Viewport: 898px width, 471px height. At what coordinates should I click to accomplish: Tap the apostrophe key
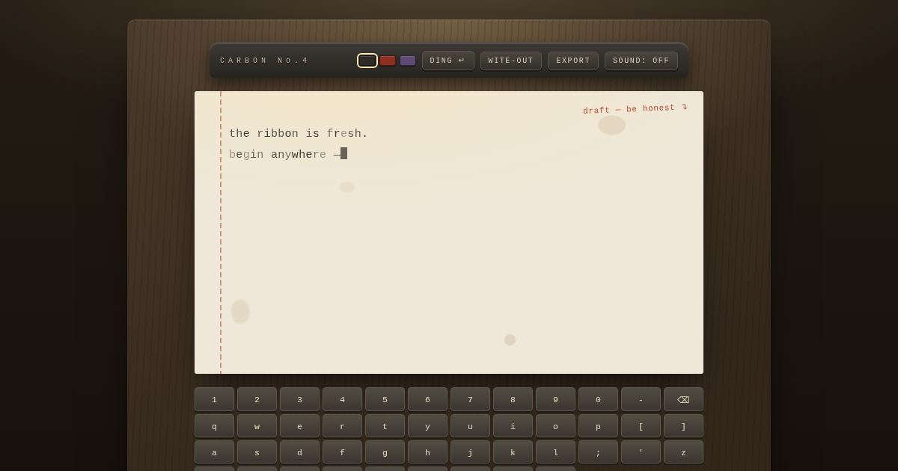tap(641, 452)
